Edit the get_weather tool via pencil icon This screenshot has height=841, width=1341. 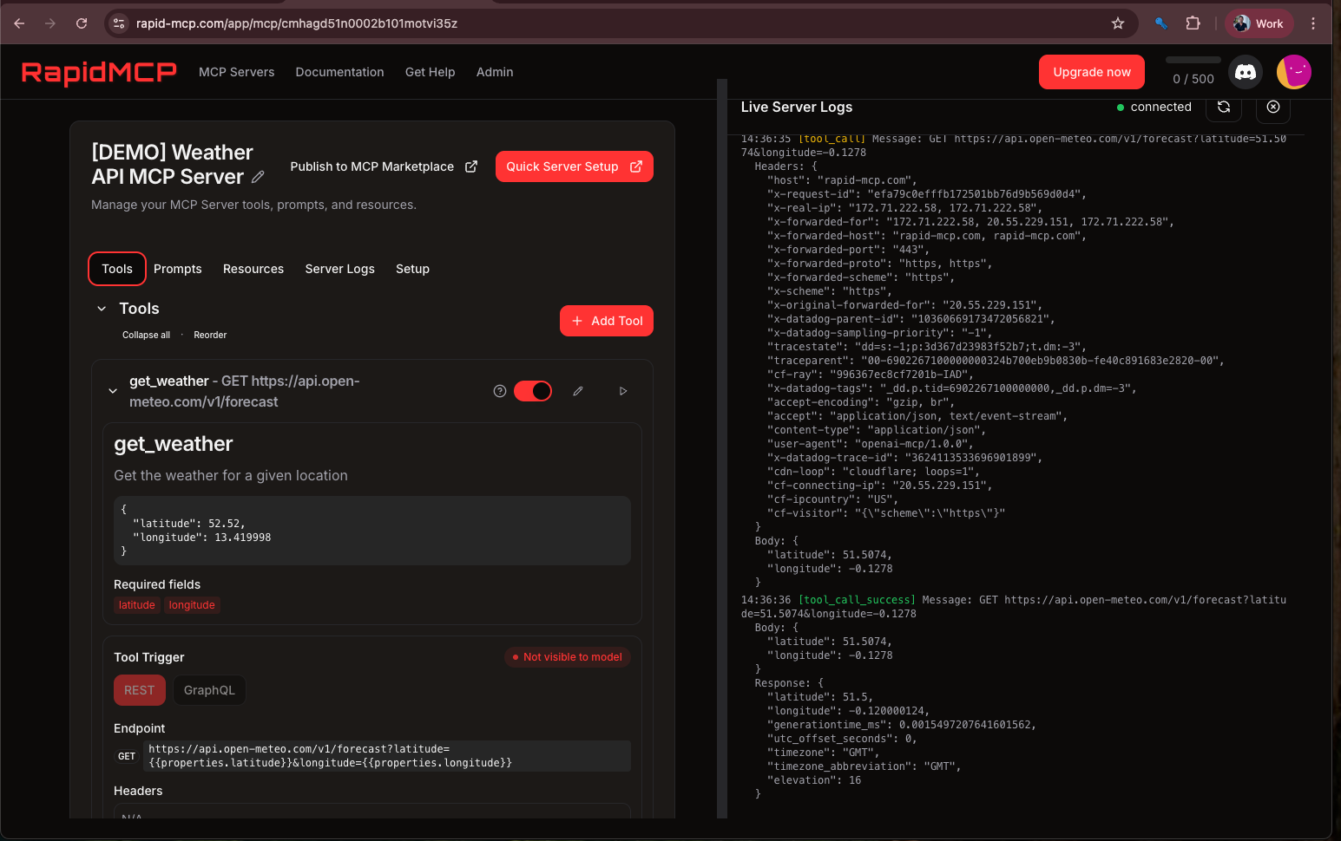coord(578,391)
